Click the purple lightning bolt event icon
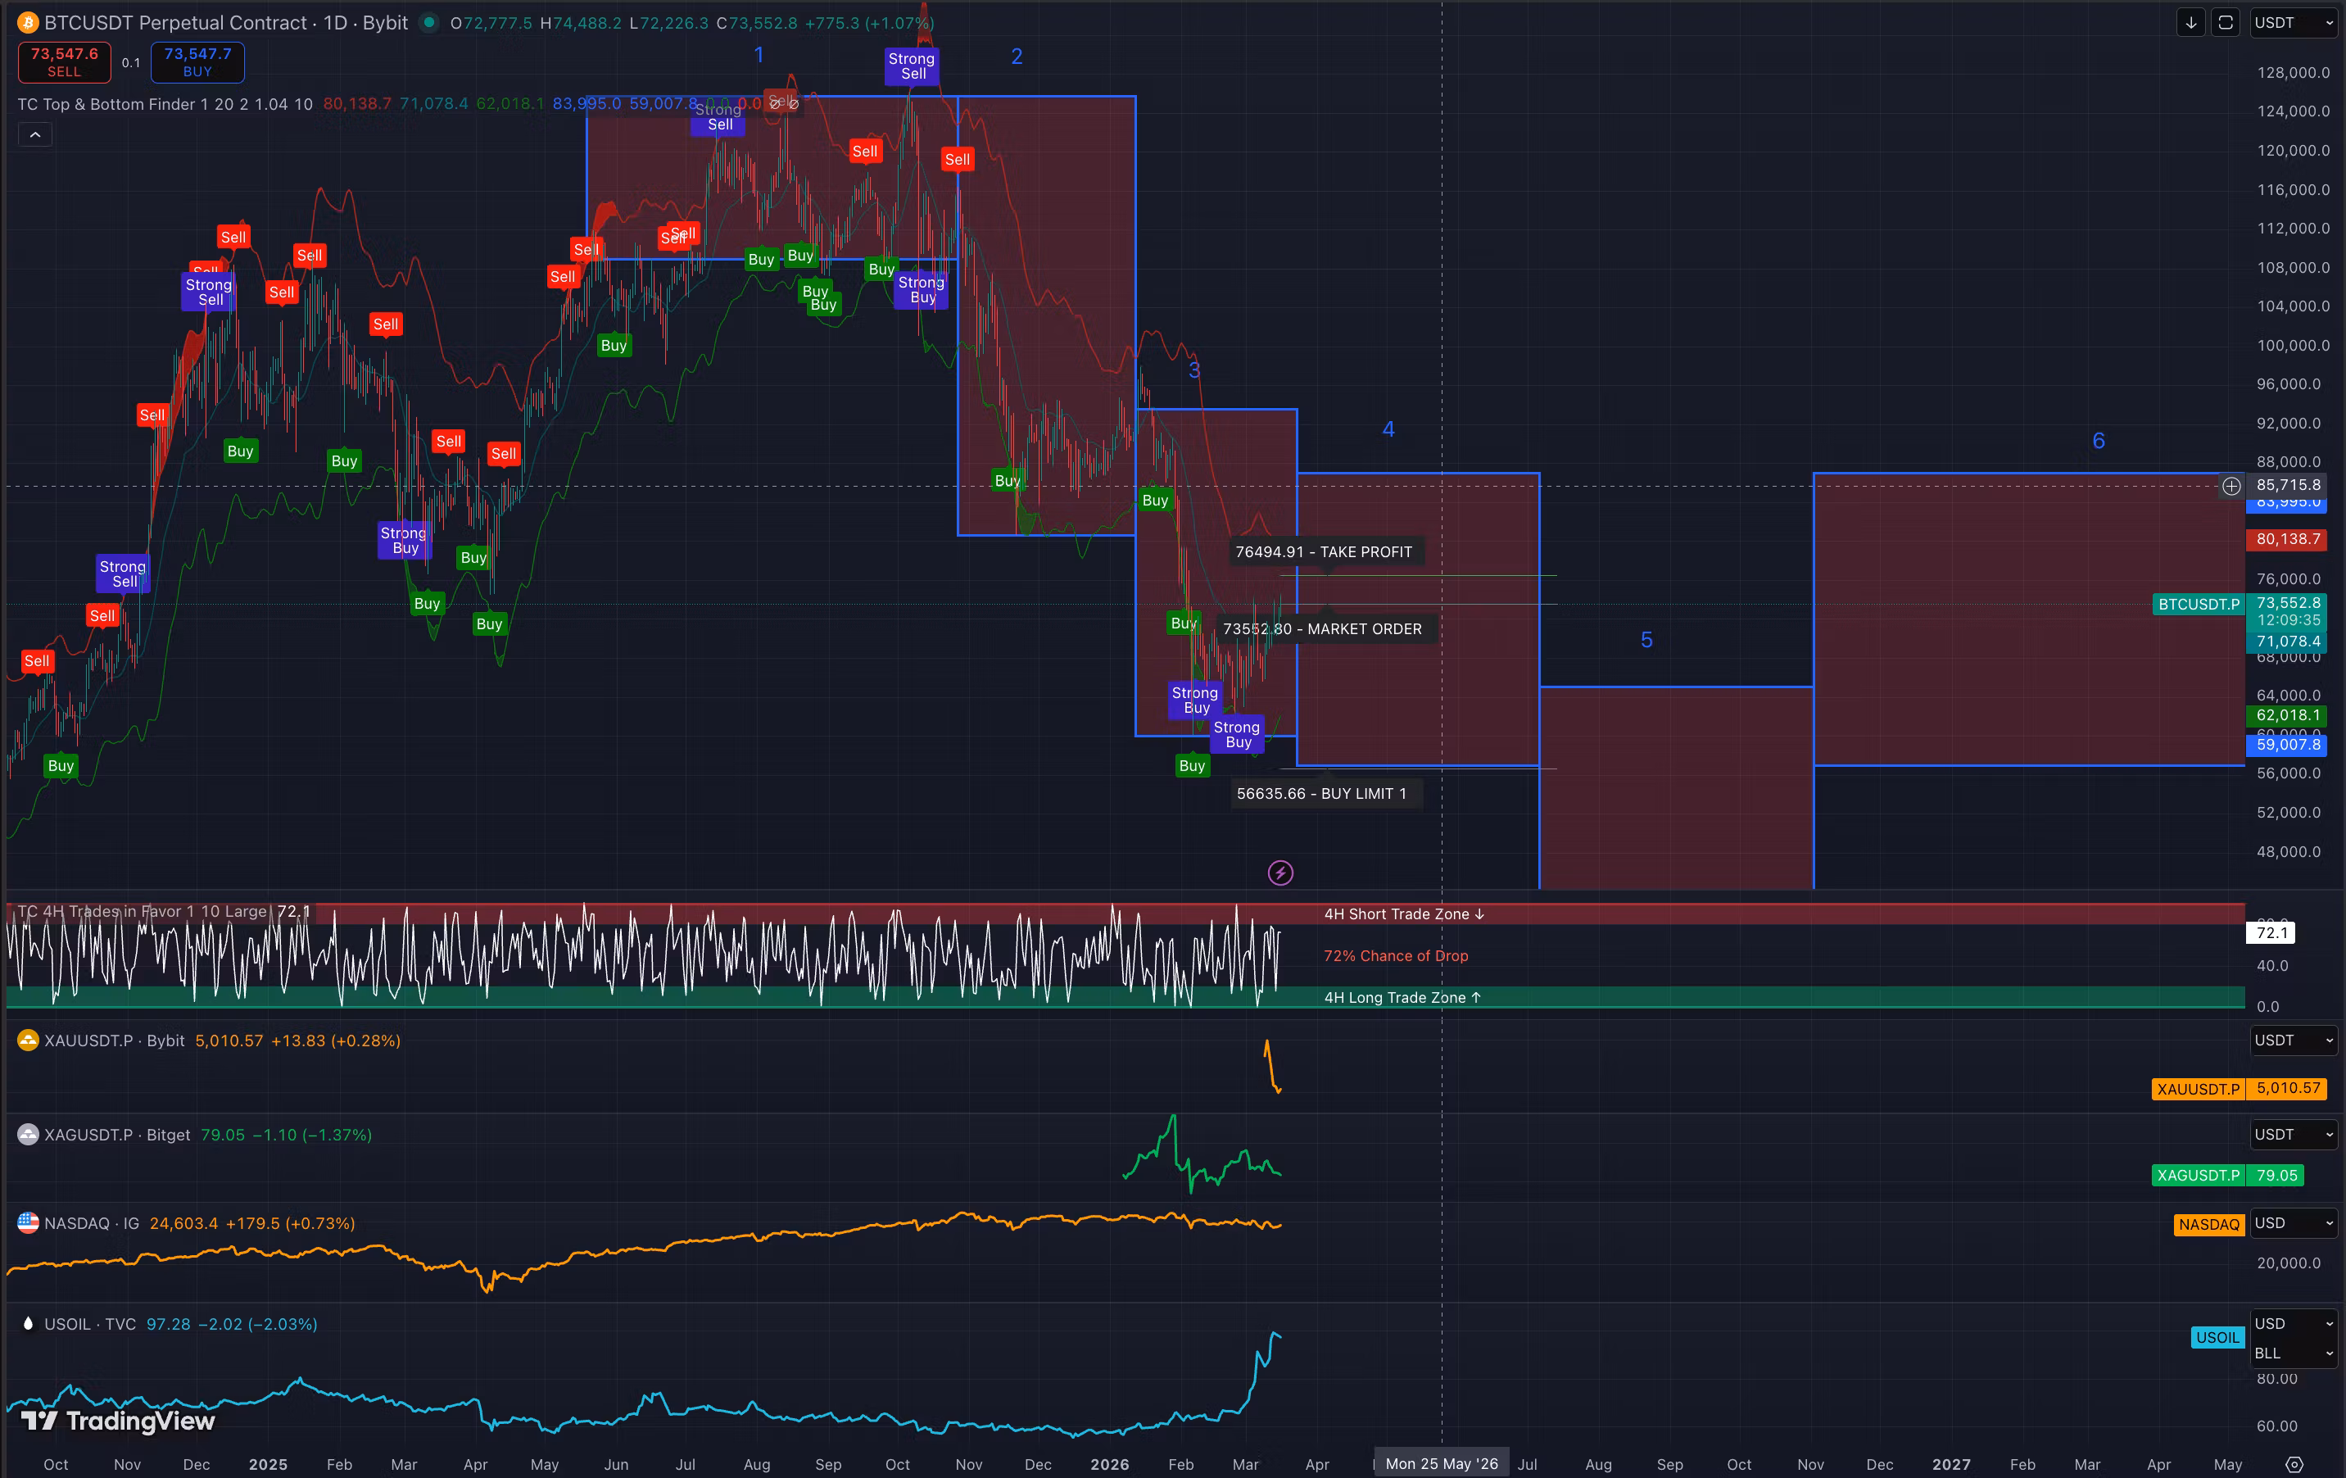Screen dimensions: 2346x1478 pyautogui.click(x=1280, y=873)
